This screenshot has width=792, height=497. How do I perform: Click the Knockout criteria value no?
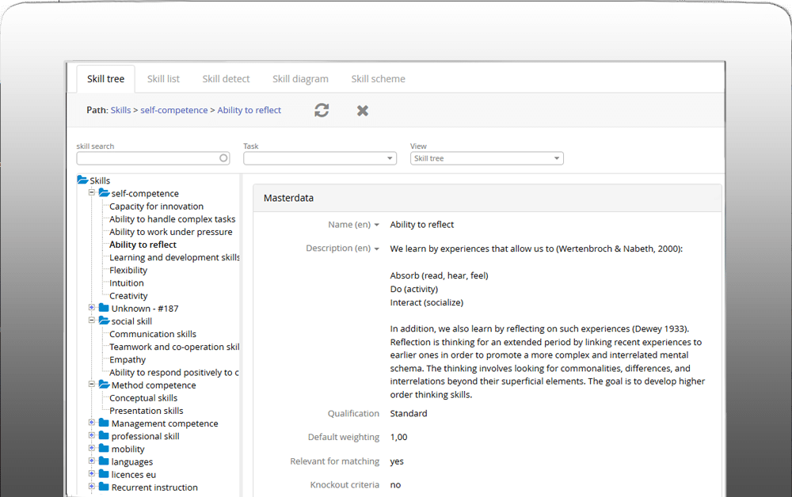tap(395, 485)
